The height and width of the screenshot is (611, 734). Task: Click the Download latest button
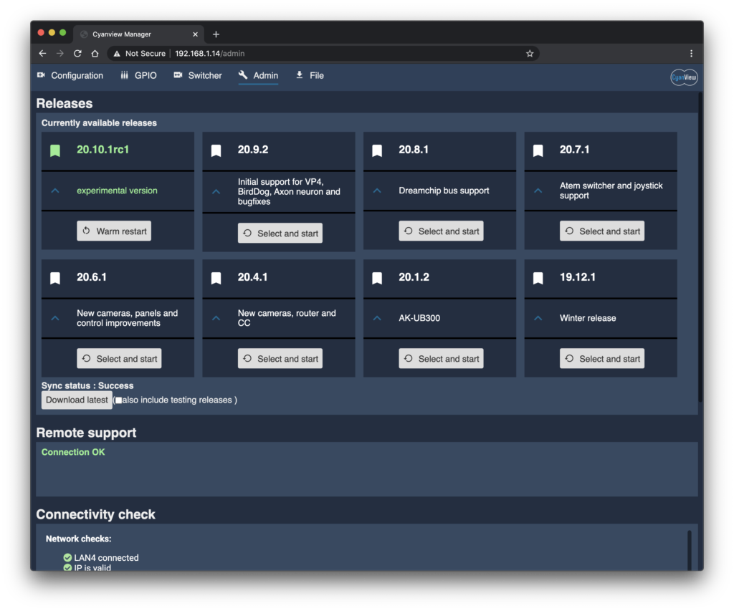tap(77, 400)
